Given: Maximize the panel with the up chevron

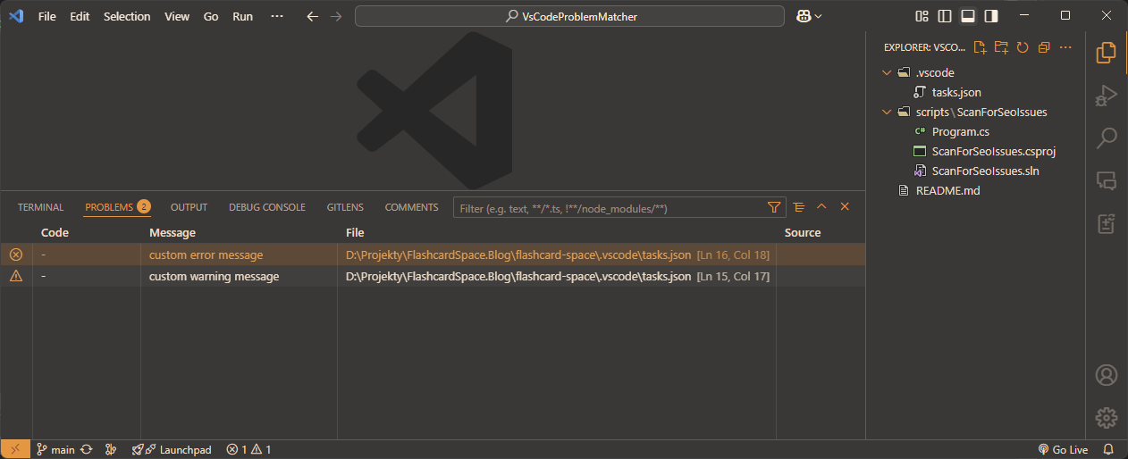Looking at the screenshot, I should (x=821, y=206).
